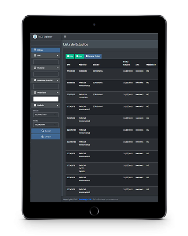Expand the DNI filter chevron

coord(58,56)
